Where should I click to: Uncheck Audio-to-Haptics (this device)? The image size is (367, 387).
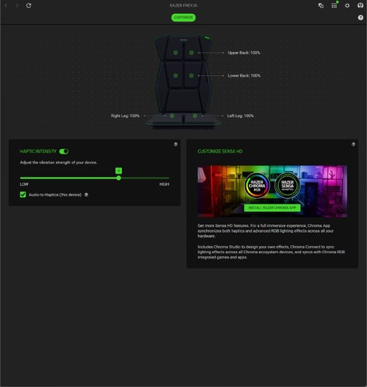pyautogui.click(x=23, y=195)
